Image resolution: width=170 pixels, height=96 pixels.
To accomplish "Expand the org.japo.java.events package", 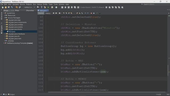I will click(x=5, y=27).
